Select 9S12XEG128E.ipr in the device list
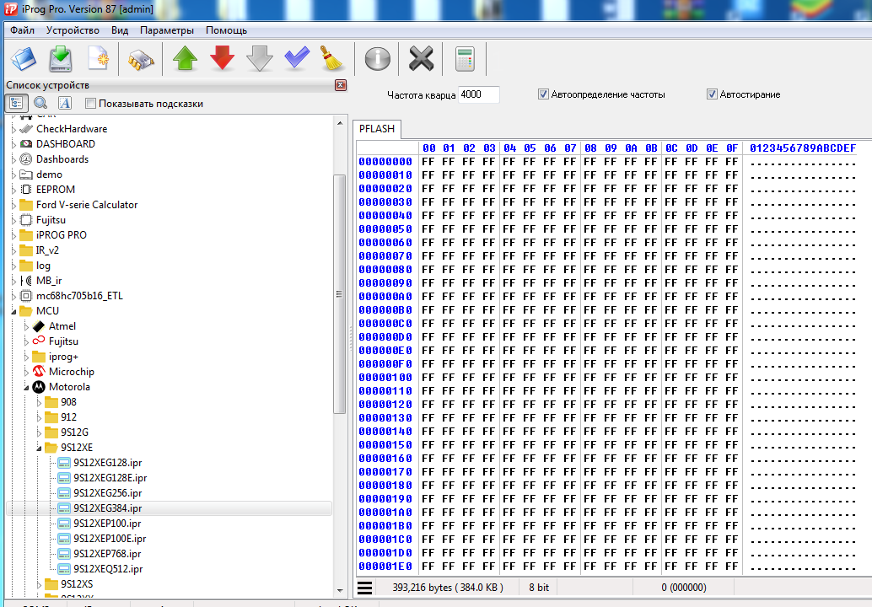Image resolution: width=872 pixels, height=607 pixels. point(110,478)
